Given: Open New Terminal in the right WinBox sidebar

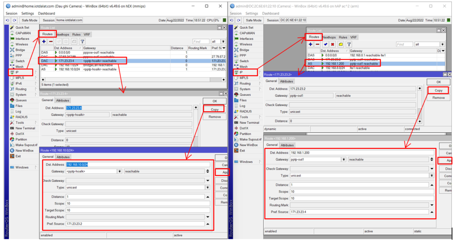Looking at the screenshot, I should [x=249, y=123].
